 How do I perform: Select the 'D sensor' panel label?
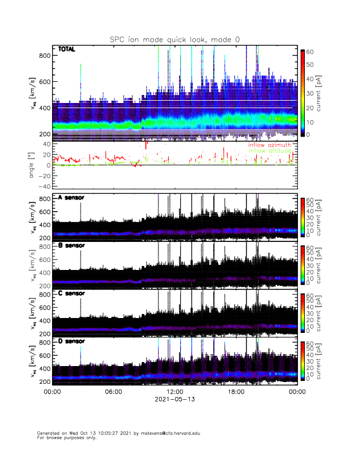tap(71, 341)
